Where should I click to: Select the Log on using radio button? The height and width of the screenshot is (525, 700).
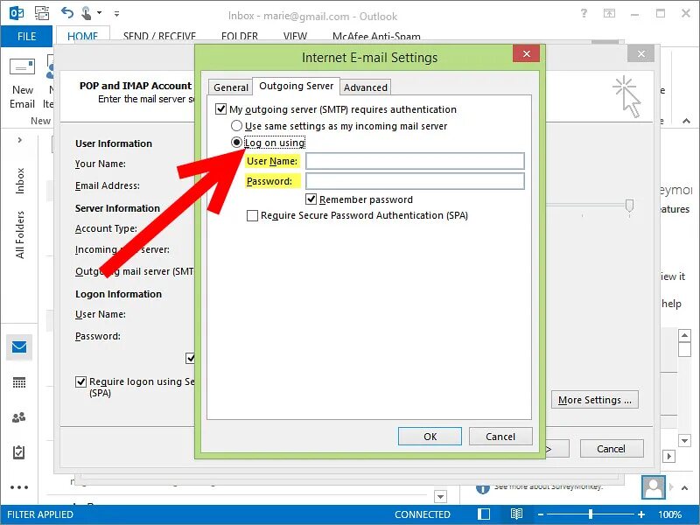[236, 143]
